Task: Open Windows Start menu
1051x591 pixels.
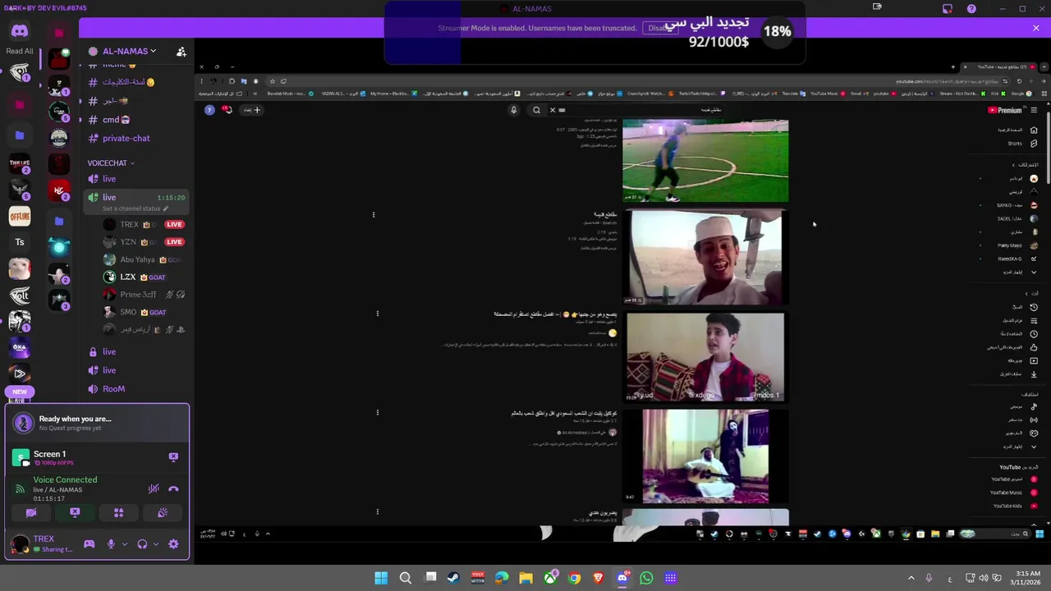Action: coord(381,578)
